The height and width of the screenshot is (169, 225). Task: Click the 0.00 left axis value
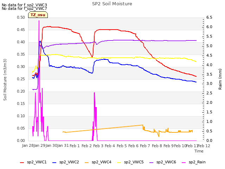tap(21, 140)
